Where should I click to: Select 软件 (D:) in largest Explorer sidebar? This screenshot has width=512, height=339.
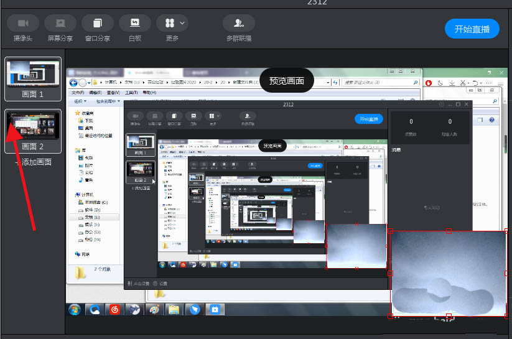coord(89,210)
